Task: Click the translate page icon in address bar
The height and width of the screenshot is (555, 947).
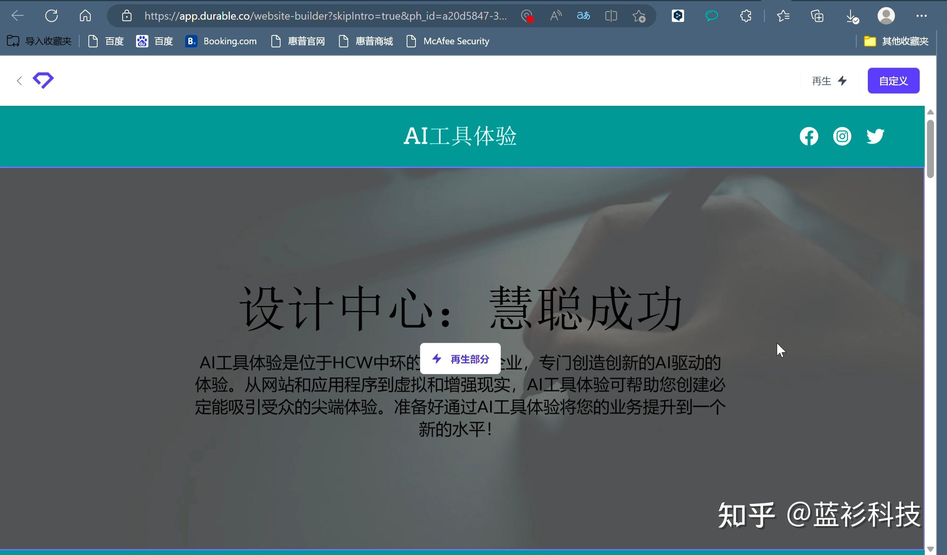Action: click(583, 16)
